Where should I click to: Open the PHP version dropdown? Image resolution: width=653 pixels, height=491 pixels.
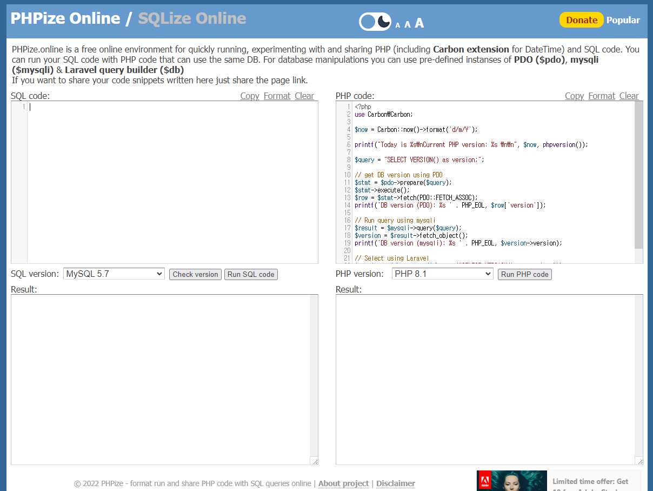(x=442, y=274)
